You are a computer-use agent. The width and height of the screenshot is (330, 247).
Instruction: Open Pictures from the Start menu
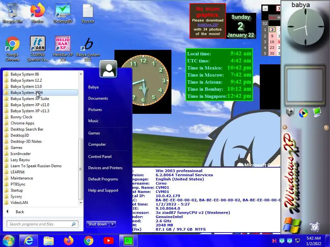point(95,110)
